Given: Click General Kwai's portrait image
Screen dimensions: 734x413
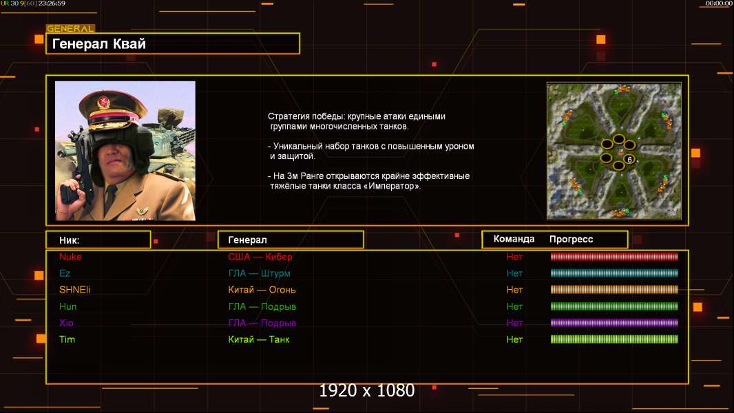Looking at the screenshot, I should (125, 151).
